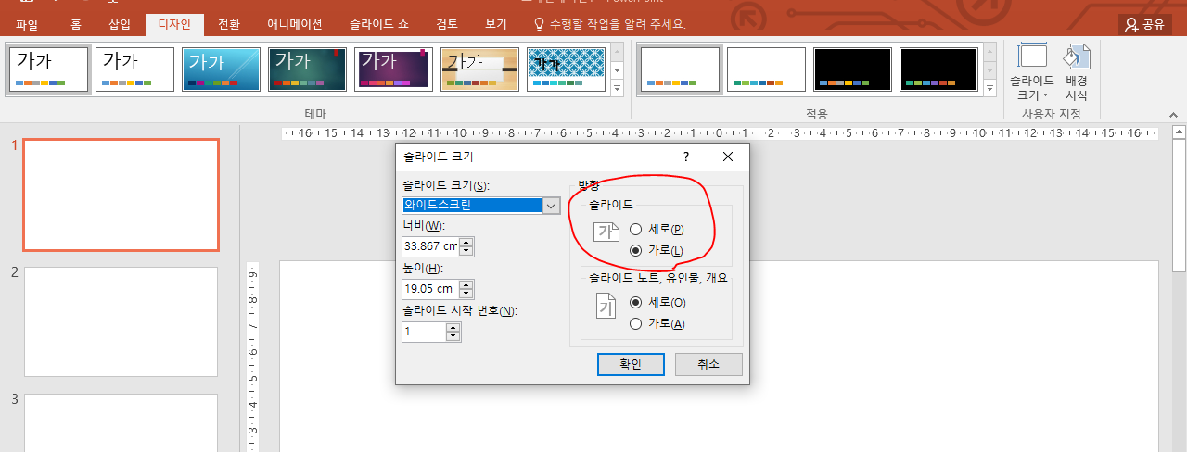Click the 높이 height field
1187x452 pixels.
[x=430, y=289]
